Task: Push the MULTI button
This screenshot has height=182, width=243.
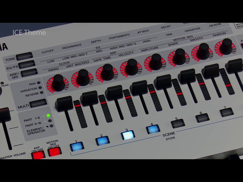Action: click(38, 103)
